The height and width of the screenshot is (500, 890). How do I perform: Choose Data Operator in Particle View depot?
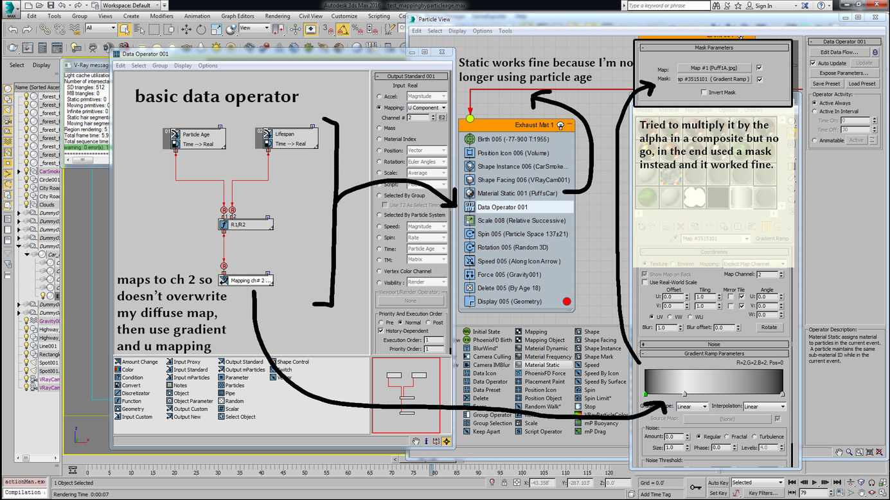tap(485, 382)
